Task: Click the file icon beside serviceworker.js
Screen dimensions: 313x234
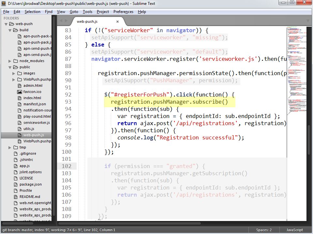Action: tap(19, 123)
